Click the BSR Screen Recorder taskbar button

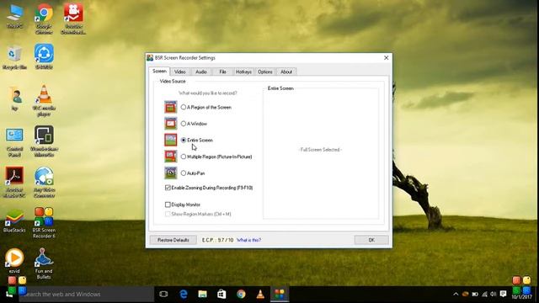280,294
